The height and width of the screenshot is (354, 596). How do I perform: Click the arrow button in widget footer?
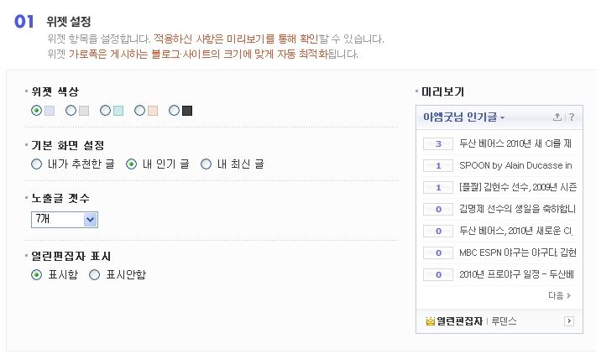pos(569,321)
